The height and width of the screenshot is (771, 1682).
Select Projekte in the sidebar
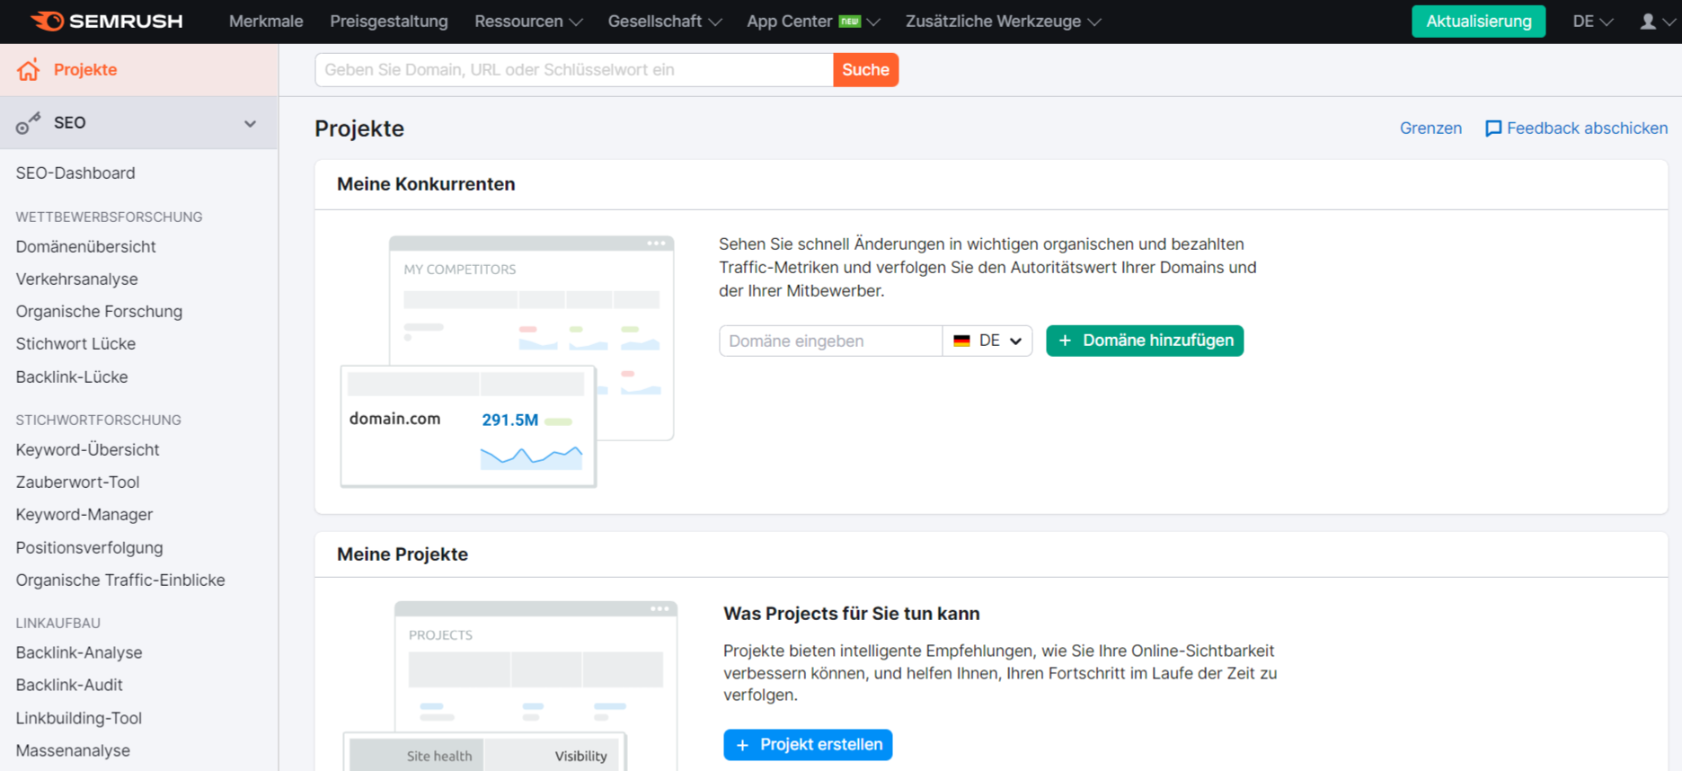(x=139, y=70)
